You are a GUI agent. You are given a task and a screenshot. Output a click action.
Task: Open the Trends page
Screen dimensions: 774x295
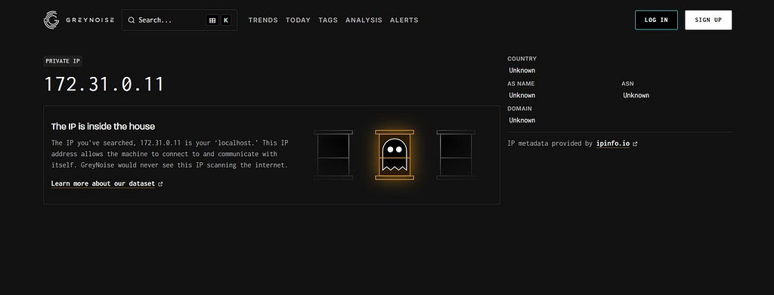(x=263, y=20)
